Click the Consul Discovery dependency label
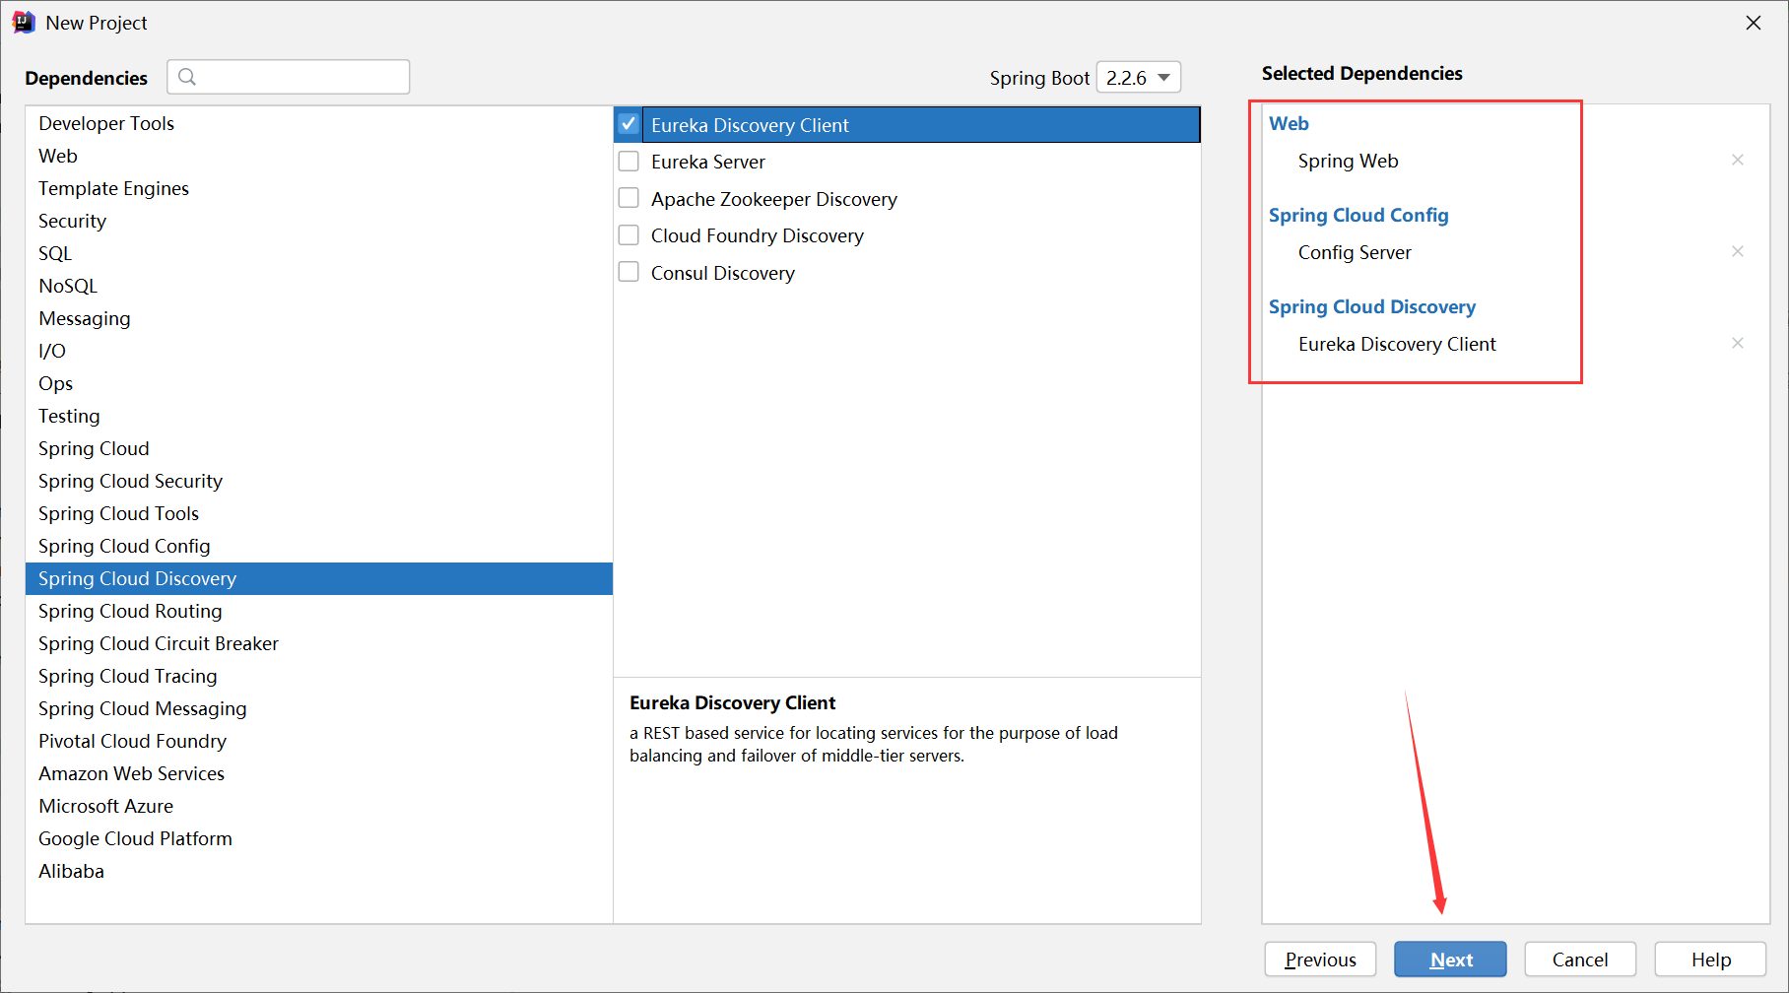Image resolution: width=1789 pixels, height=993 pixels. 723,273
